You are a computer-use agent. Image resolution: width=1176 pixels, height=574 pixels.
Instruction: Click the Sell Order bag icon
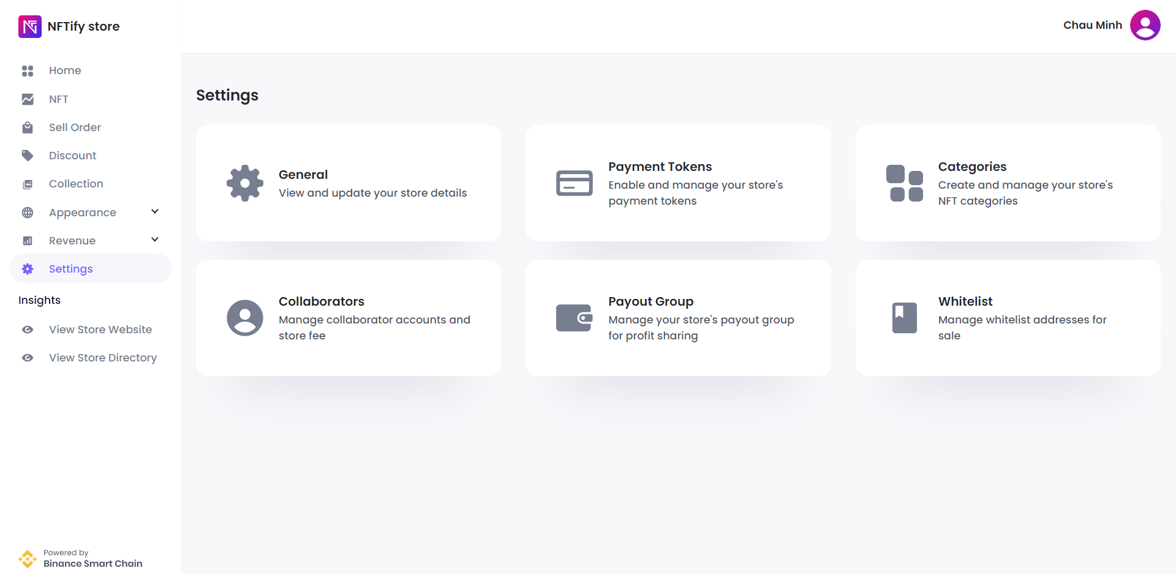pyautogui.click(x=28, y=127)
